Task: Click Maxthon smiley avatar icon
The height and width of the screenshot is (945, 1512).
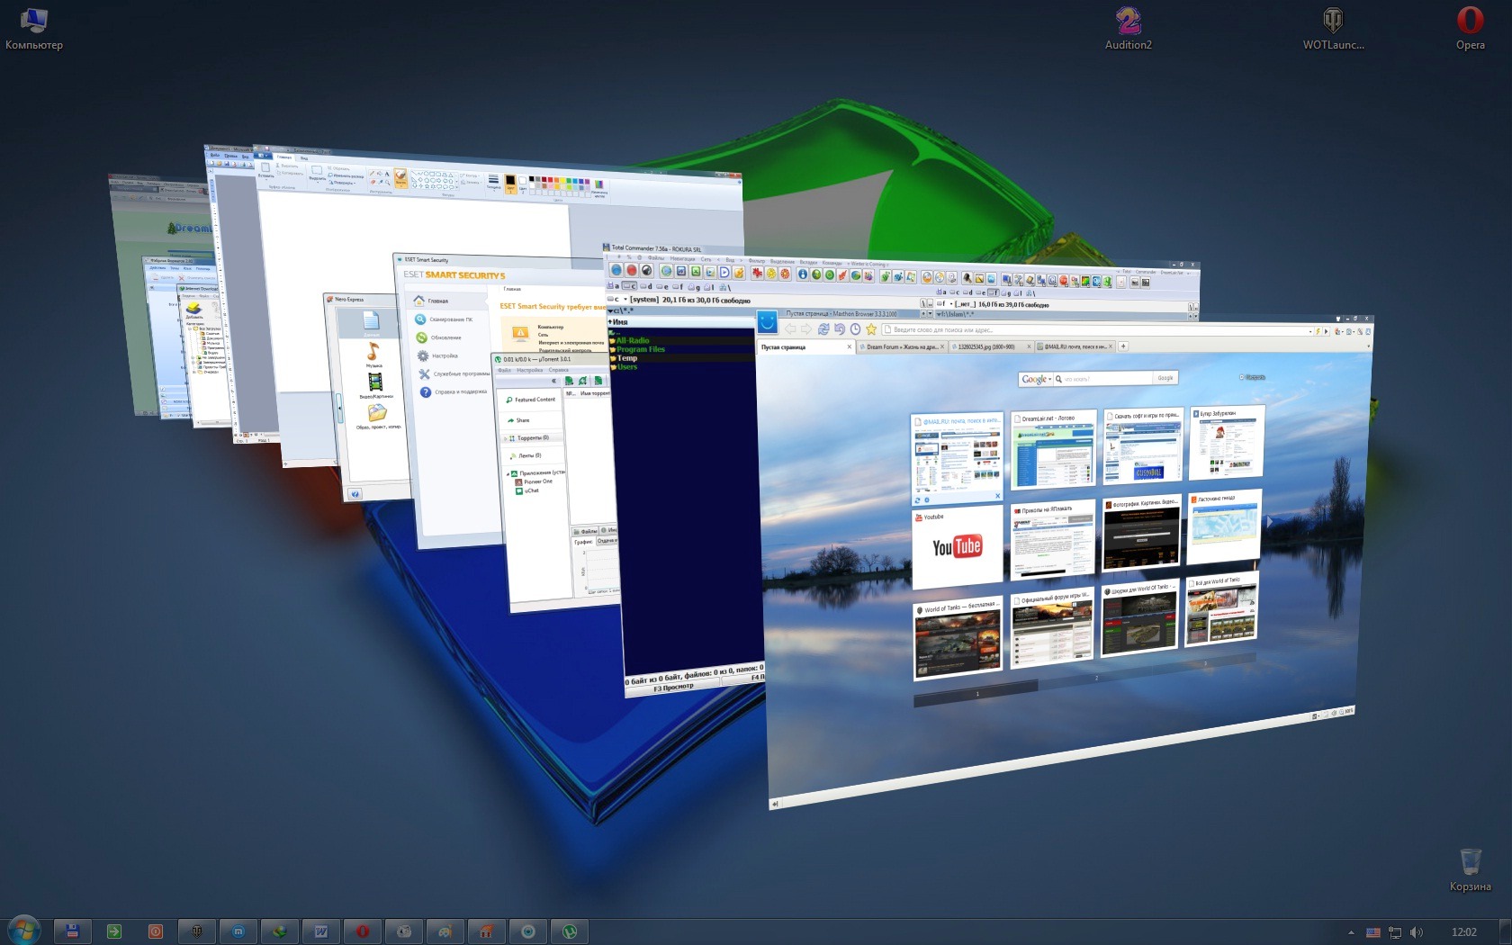Action: coord(767,321)
